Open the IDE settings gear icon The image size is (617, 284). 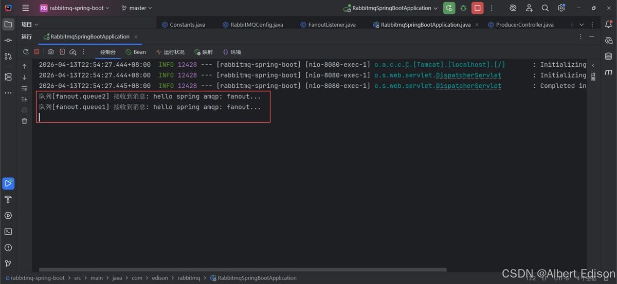click(561, 8)
